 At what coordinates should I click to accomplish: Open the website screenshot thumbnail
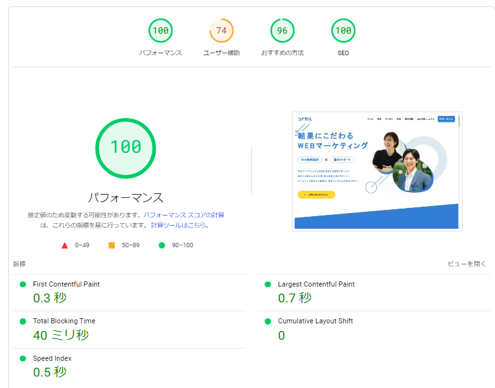click(x=377, y=171)
